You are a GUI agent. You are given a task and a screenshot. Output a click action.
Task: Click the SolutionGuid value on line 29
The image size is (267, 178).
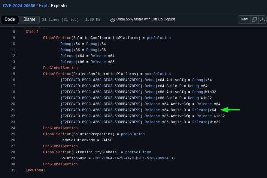click(x=134, y=158)
